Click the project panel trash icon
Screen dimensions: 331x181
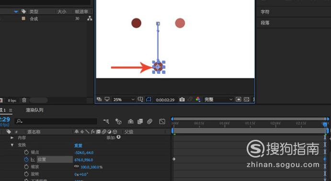(24, 100)
